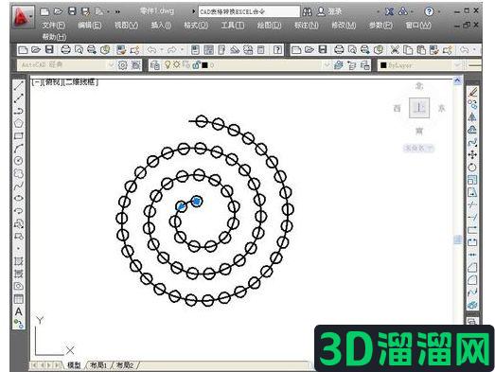The width and height of the screenshot is (495, 372).
Task: Switch to the 模型 tab
Action: [x=74, y=365]
